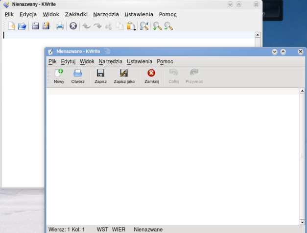The image size is (307, 233).
Task: Maximize the Nienazwane KWrite window
Action: (x=283, y=52)
